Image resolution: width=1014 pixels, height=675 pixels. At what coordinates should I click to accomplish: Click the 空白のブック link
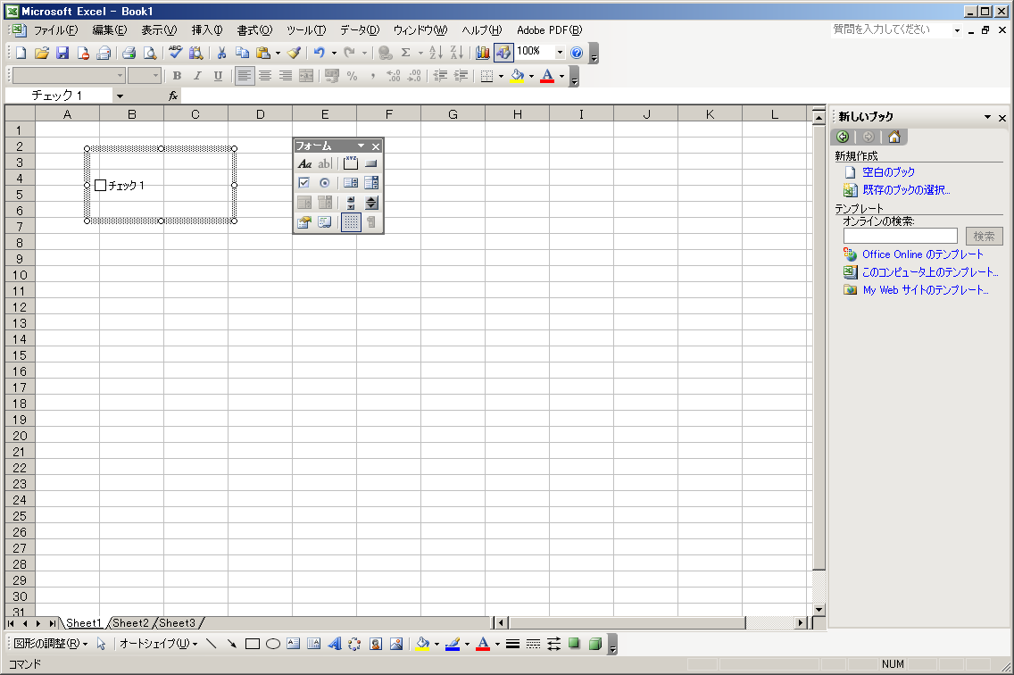point(888,171)
